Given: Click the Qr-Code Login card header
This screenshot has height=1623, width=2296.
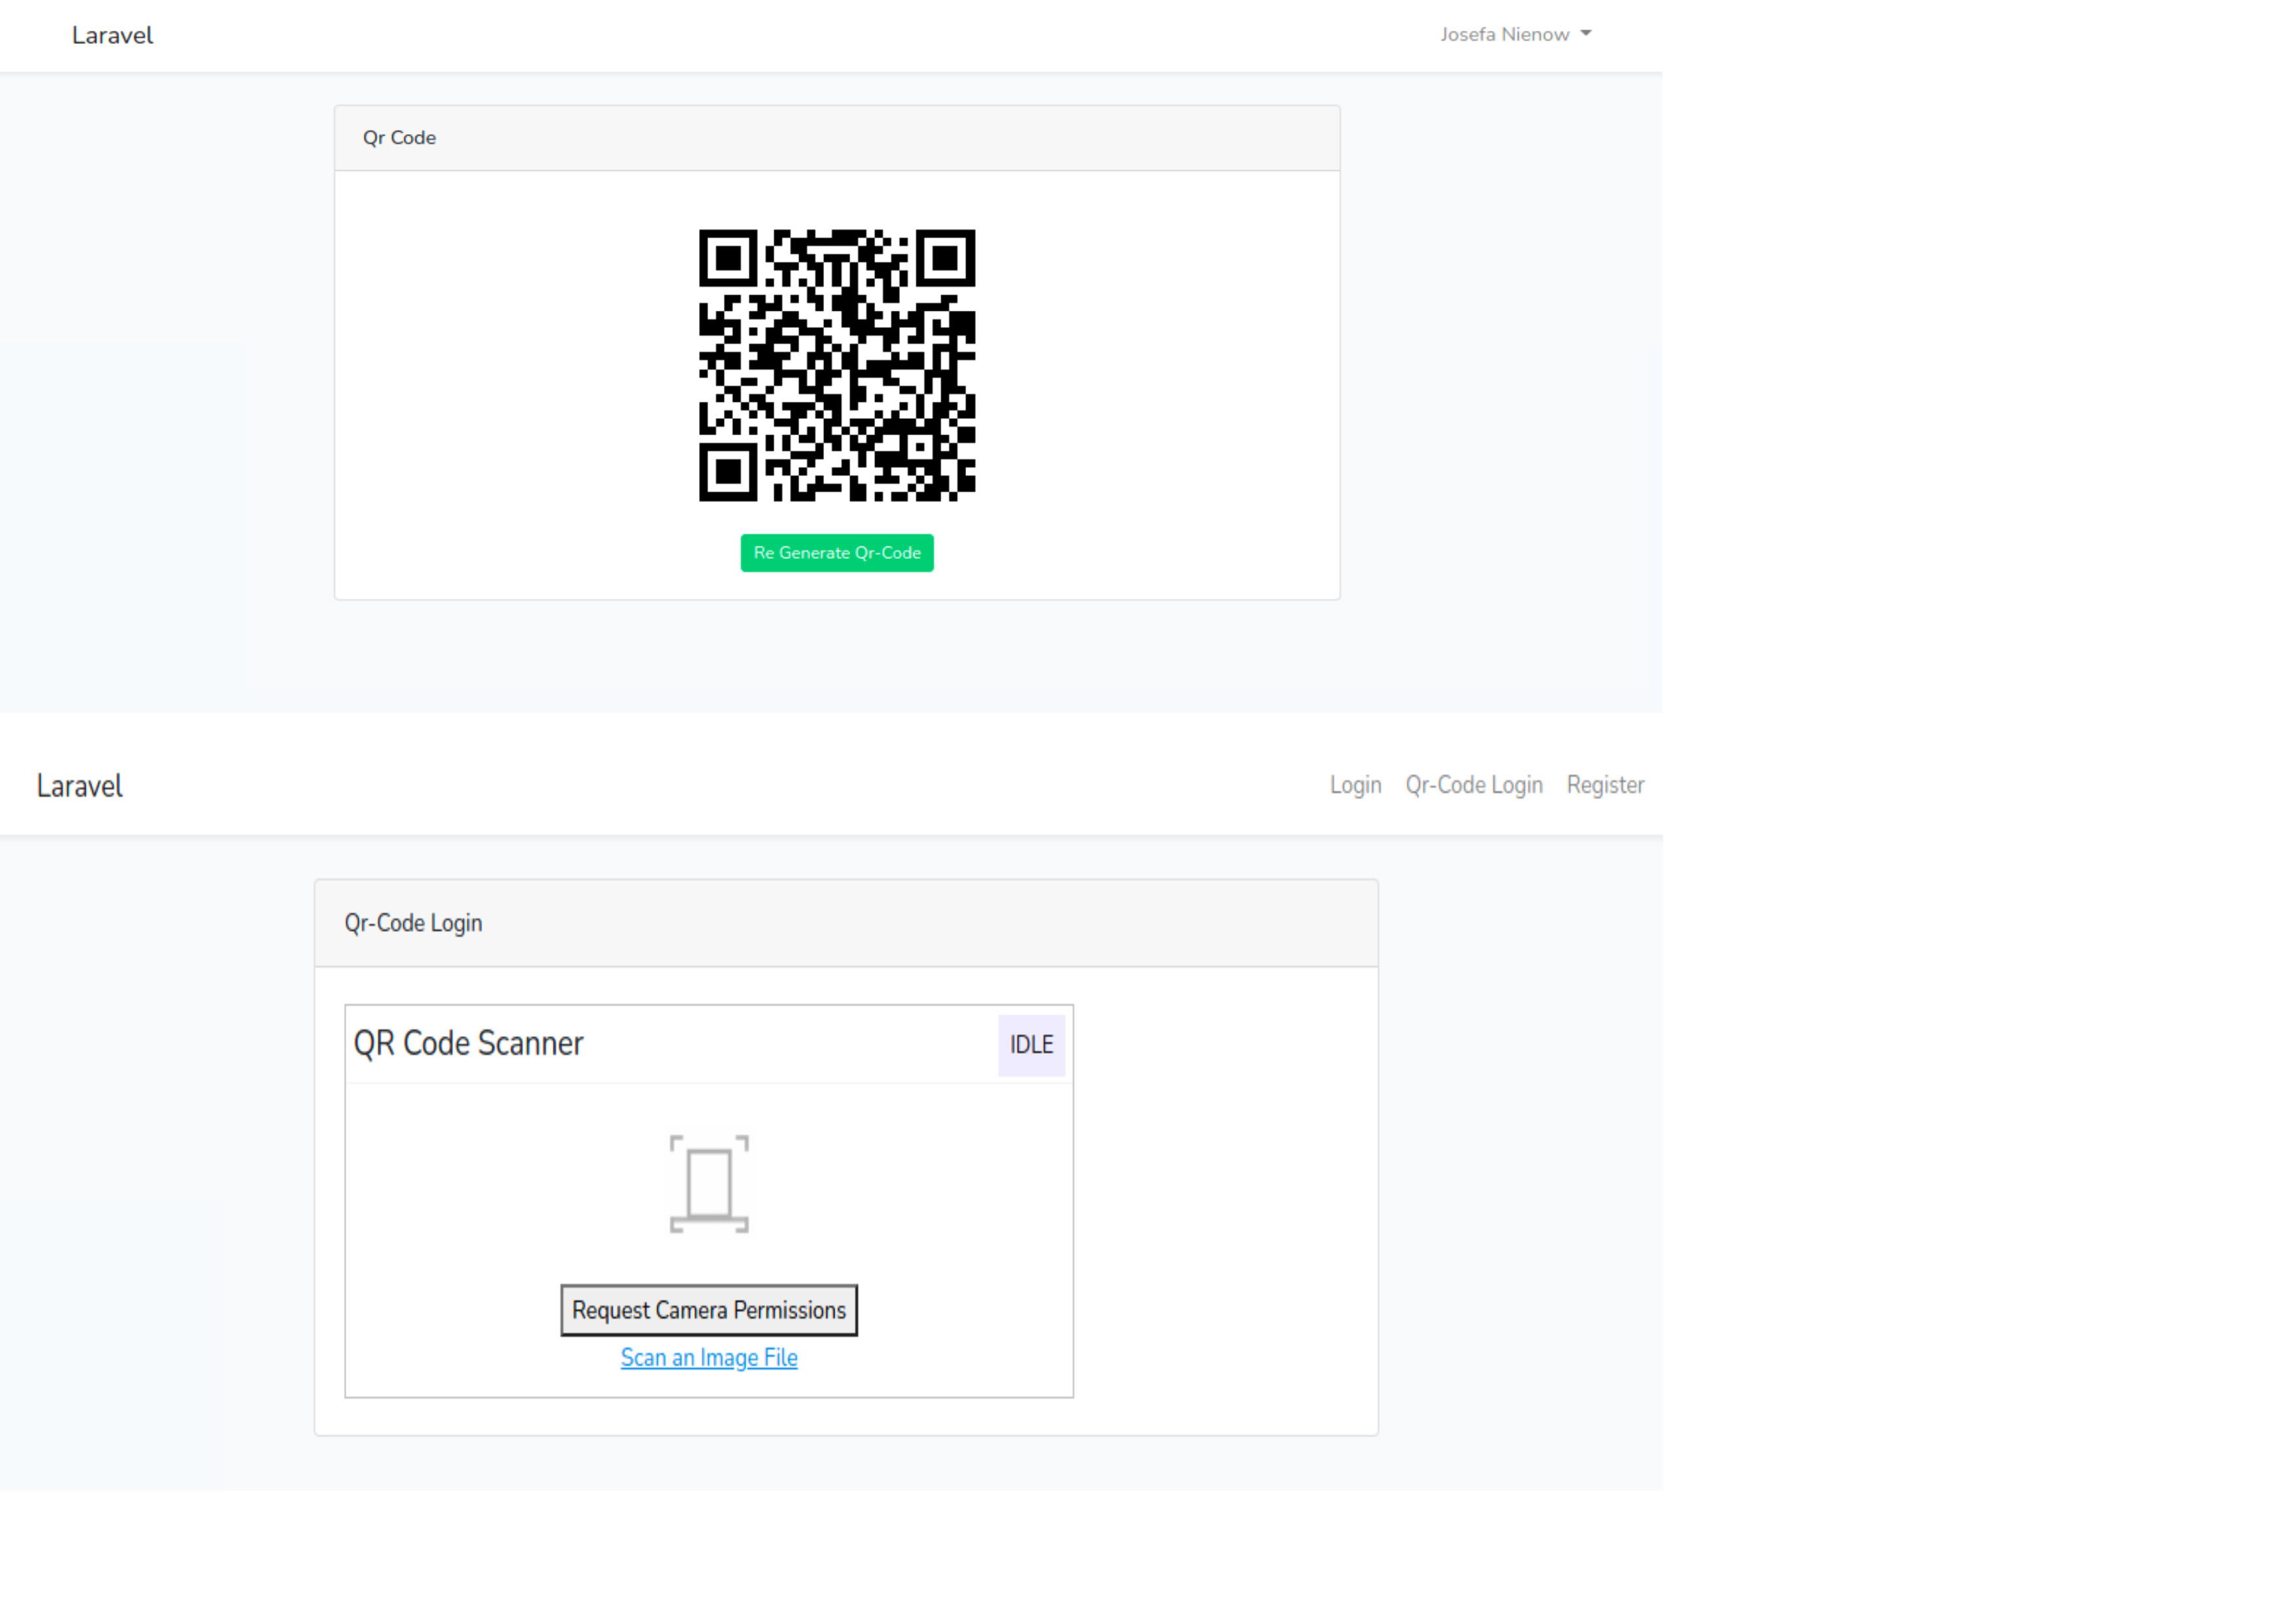Looking at the screenshot, I should [x=414, y=923].
